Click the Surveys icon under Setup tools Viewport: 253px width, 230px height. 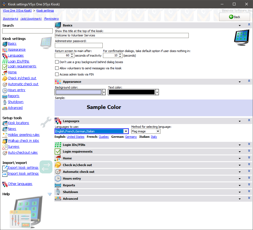[x=5, y=147]
